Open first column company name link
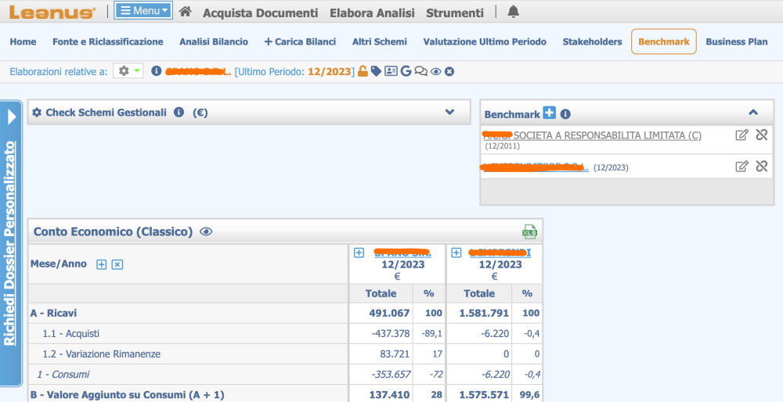The image size is (783, 402). [402, 253]
